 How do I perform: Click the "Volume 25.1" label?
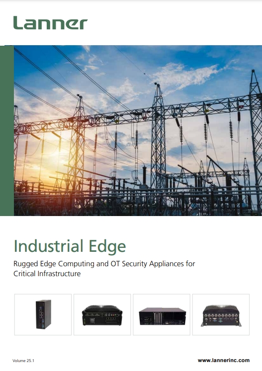pyautogui.click(x=23, y=361)
